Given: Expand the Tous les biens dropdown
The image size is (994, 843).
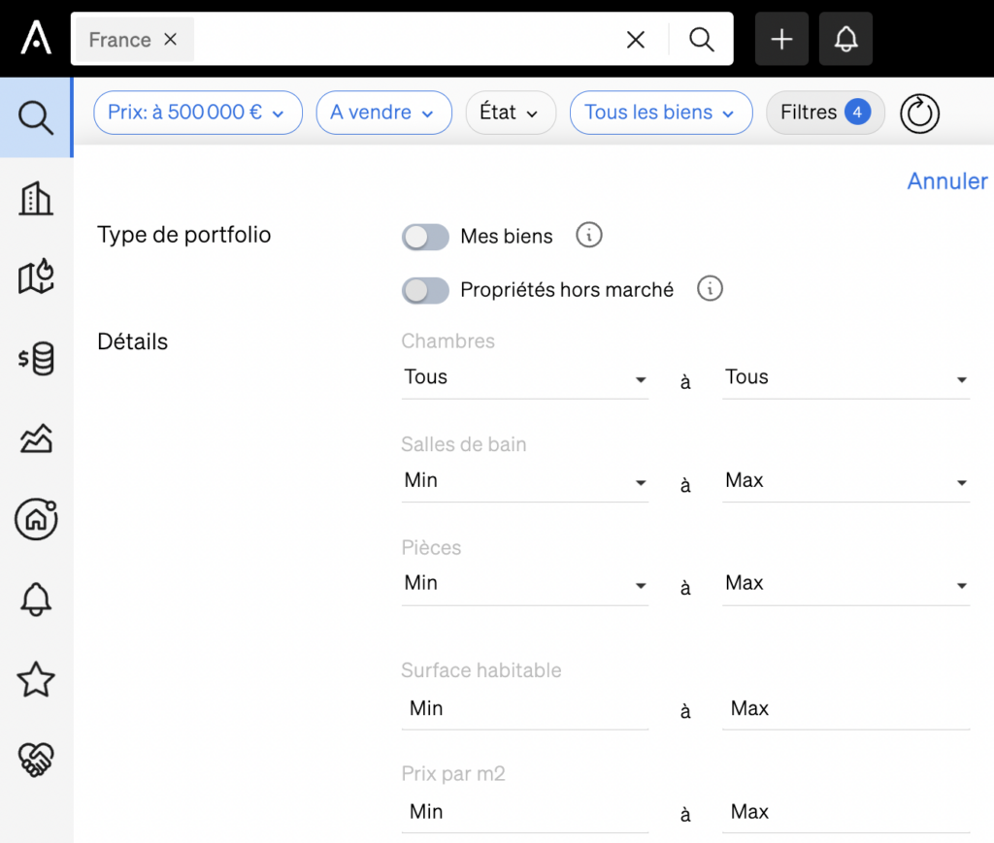Looking at the screenshot, I should [660, 113].
